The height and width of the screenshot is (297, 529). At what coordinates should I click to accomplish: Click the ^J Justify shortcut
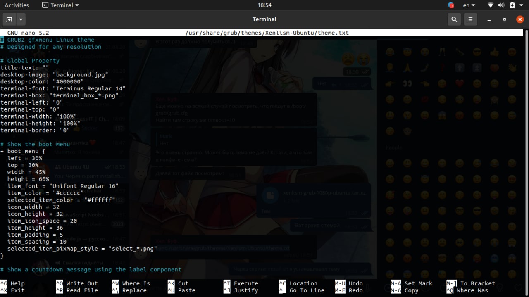pyautogui.click(x=241, y=290)
